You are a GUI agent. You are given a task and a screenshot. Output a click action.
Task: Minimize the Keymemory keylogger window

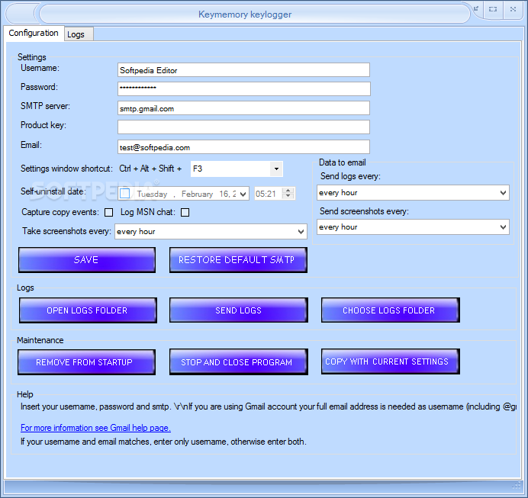tap(476, 9)
